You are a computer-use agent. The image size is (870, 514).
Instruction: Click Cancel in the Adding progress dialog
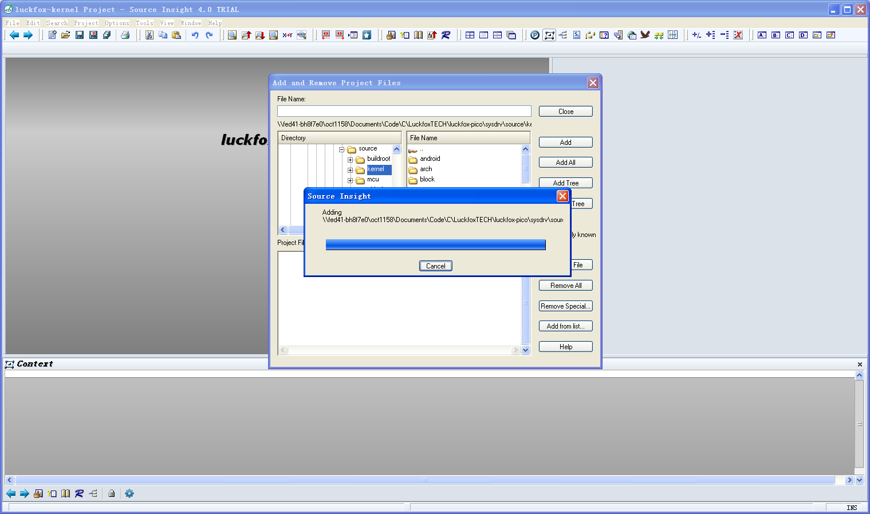coord(436,266)
